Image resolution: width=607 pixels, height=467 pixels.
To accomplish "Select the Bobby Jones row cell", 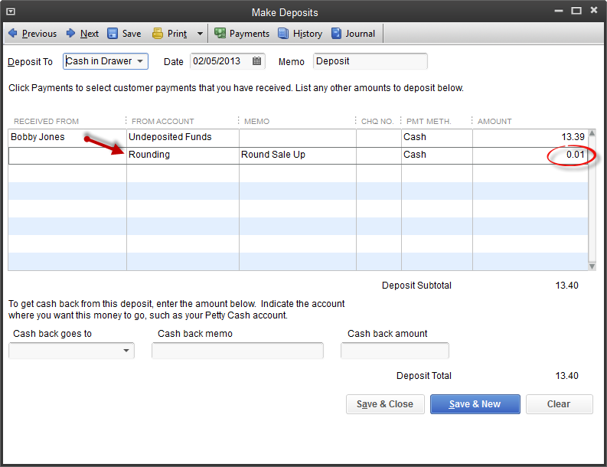I will pos(67,137).
